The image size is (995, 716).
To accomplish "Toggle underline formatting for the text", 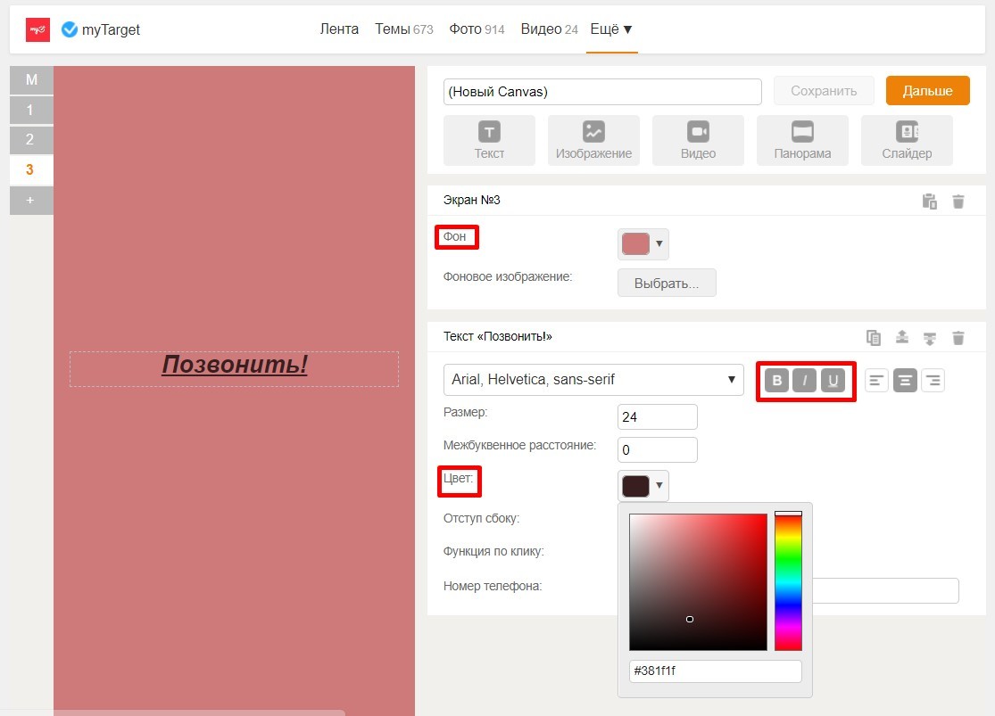I will pos(833,381).
